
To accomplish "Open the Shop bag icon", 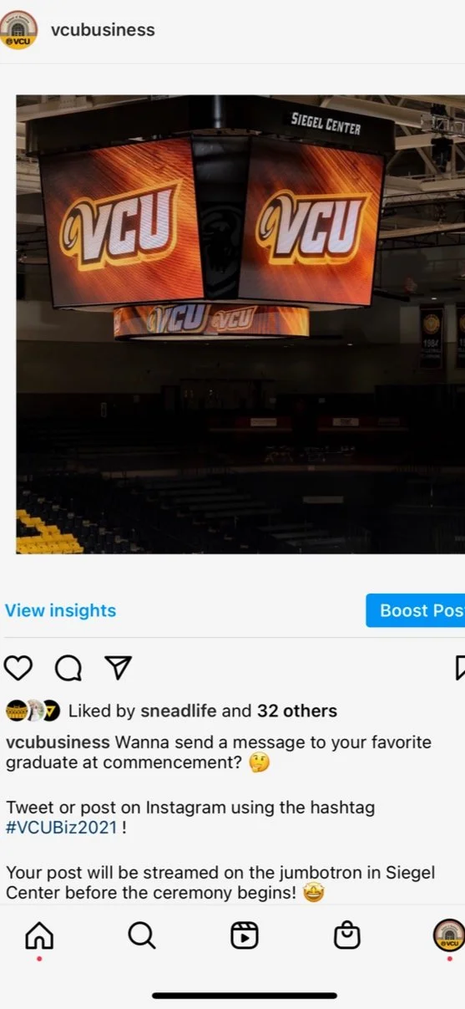I will (x=346, y=935).
